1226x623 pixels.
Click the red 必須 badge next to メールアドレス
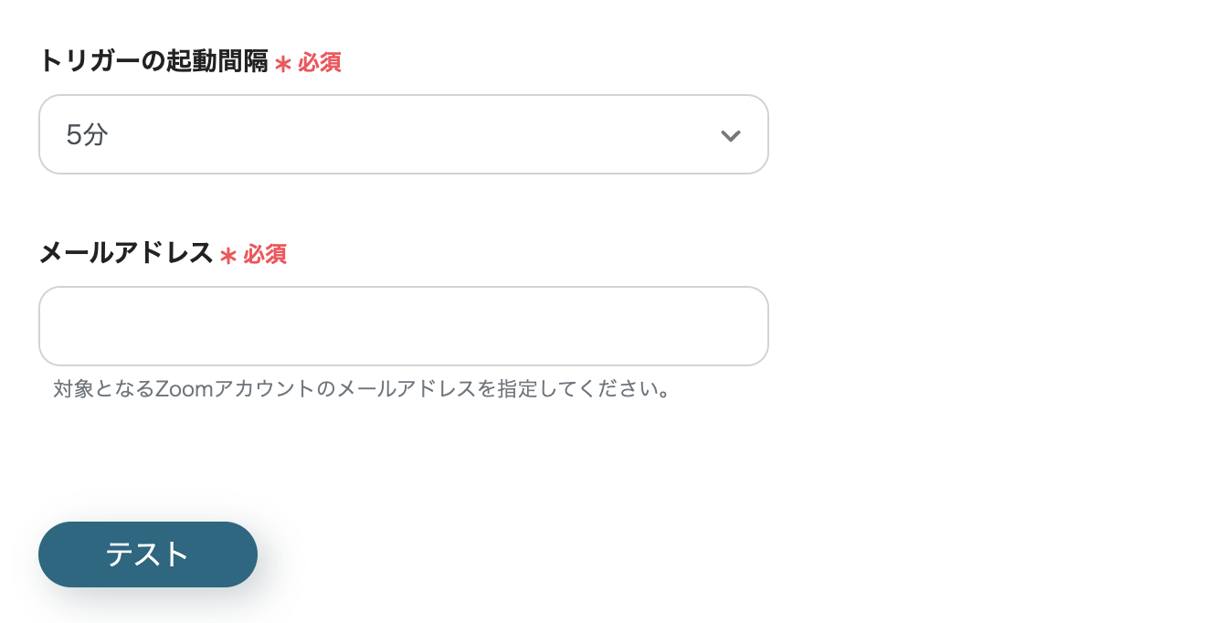[266, 255]
